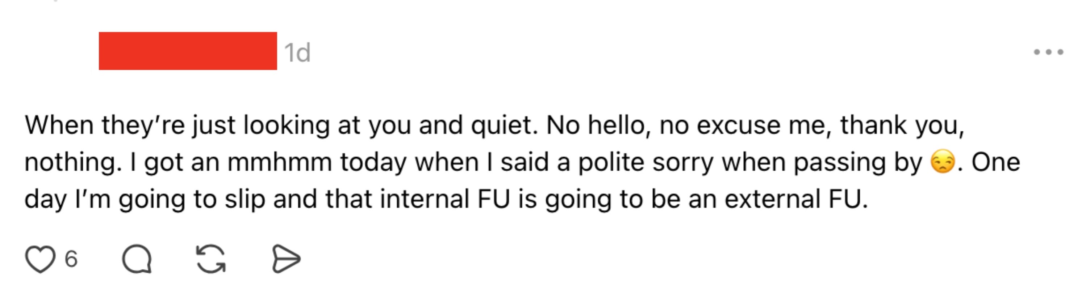
Task: Repost using the circular arrows icon
Action: pos(211,259)
